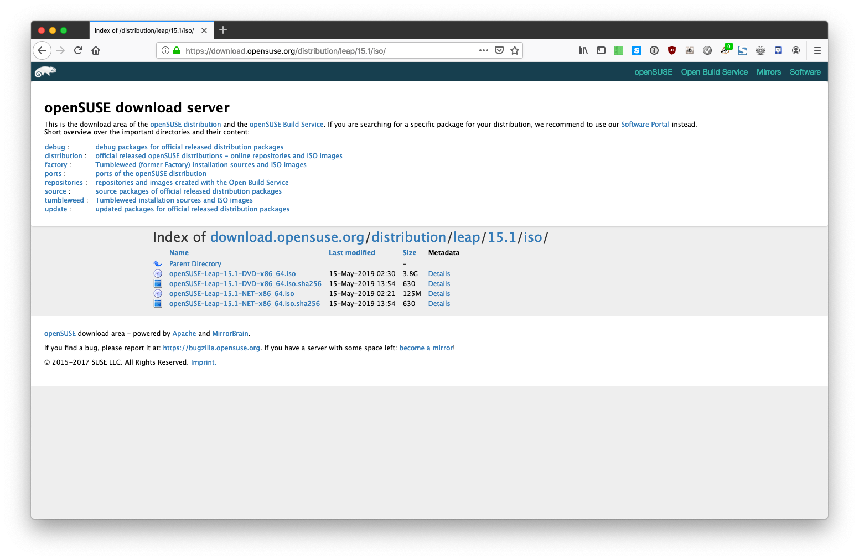Show site information for this page
Image resolution: width=859 pixels, height=560 pixels.
click(x=165, y=50)
